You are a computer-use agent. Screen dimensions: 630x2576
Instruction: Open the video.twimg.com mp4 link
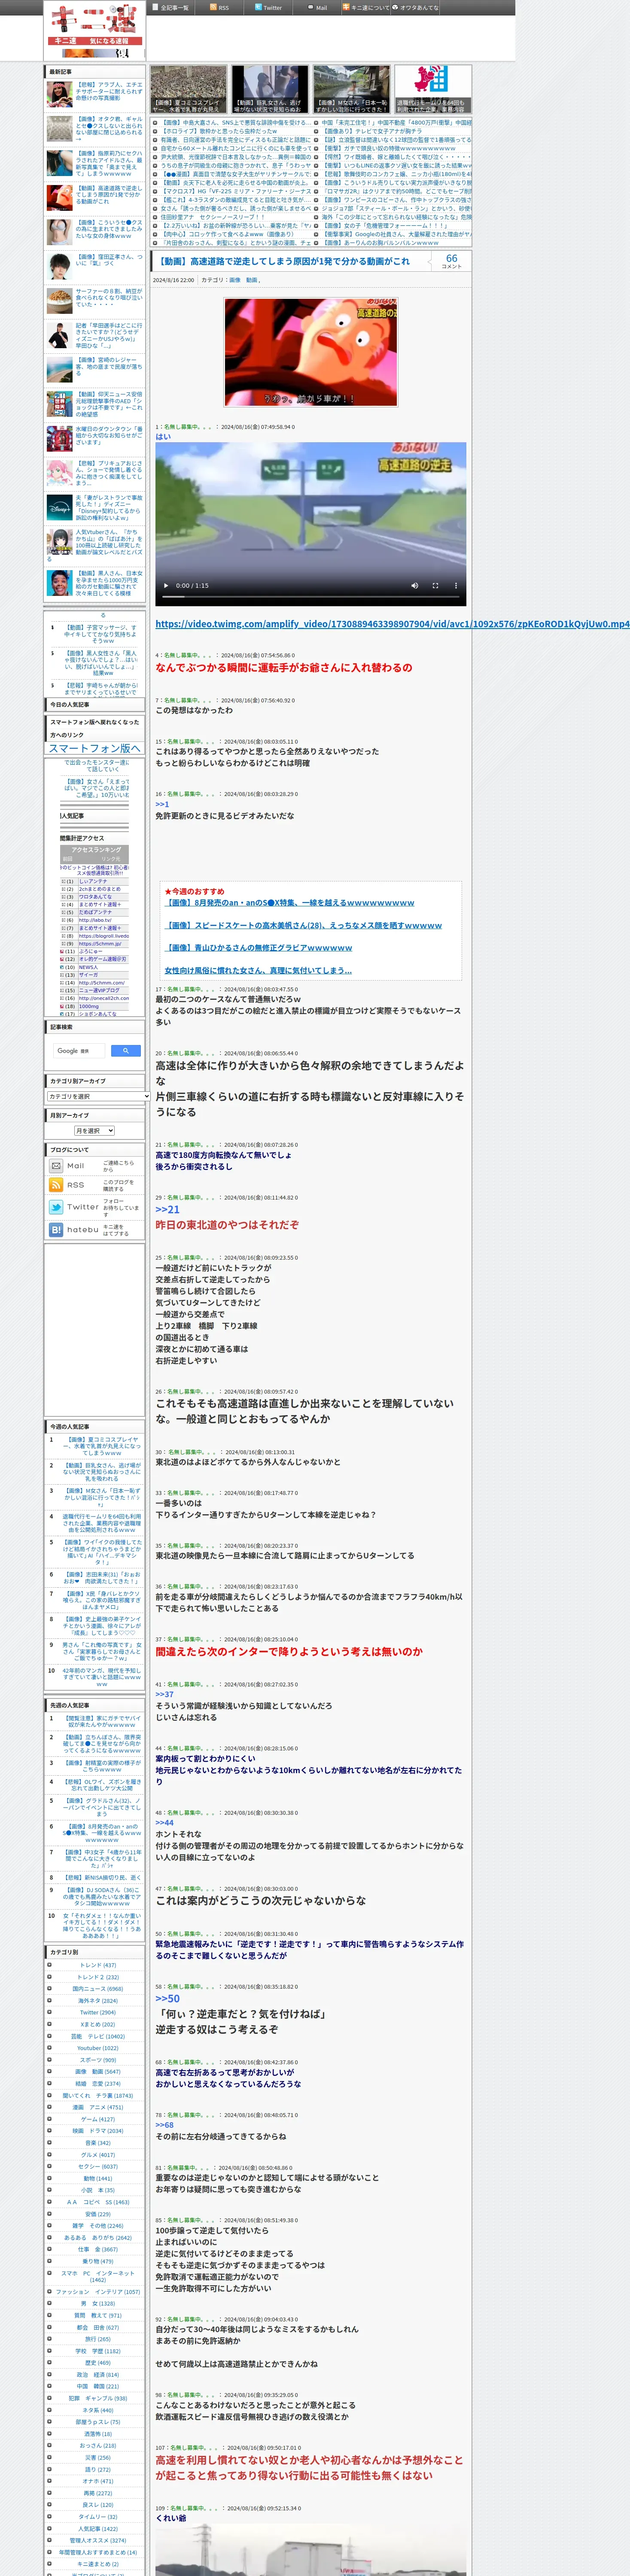pos(392,624)
